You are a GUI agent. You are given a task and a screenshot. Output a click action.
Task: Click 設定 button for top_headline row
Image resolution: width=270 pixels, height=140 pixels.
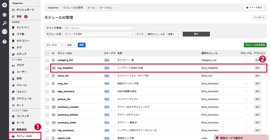coord(257,68)
